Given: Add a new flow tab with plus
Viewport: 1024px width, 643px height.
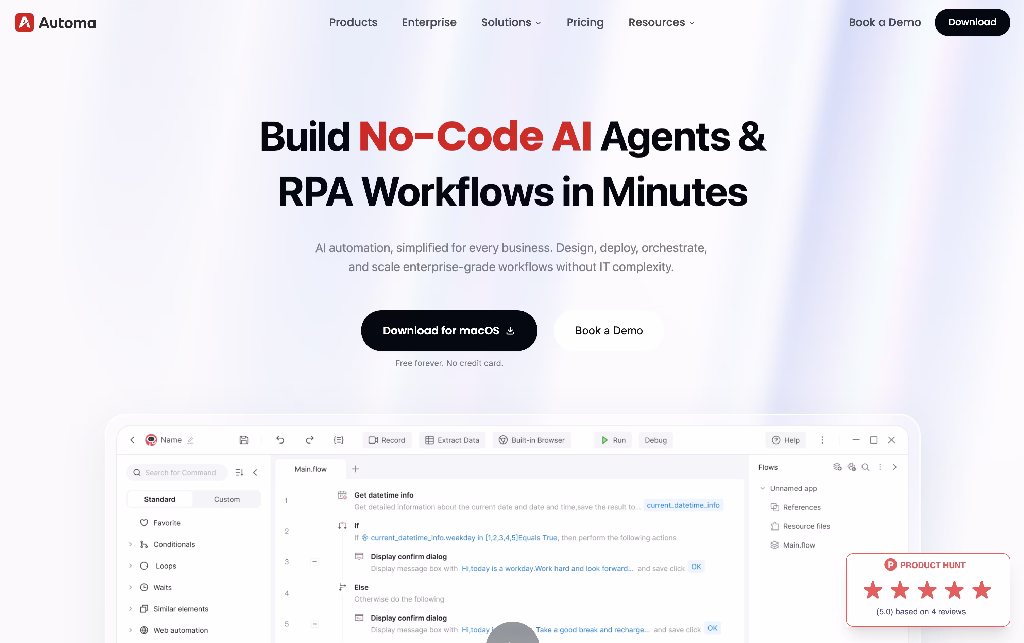Looking at the screenshot, I should (356, 469).
